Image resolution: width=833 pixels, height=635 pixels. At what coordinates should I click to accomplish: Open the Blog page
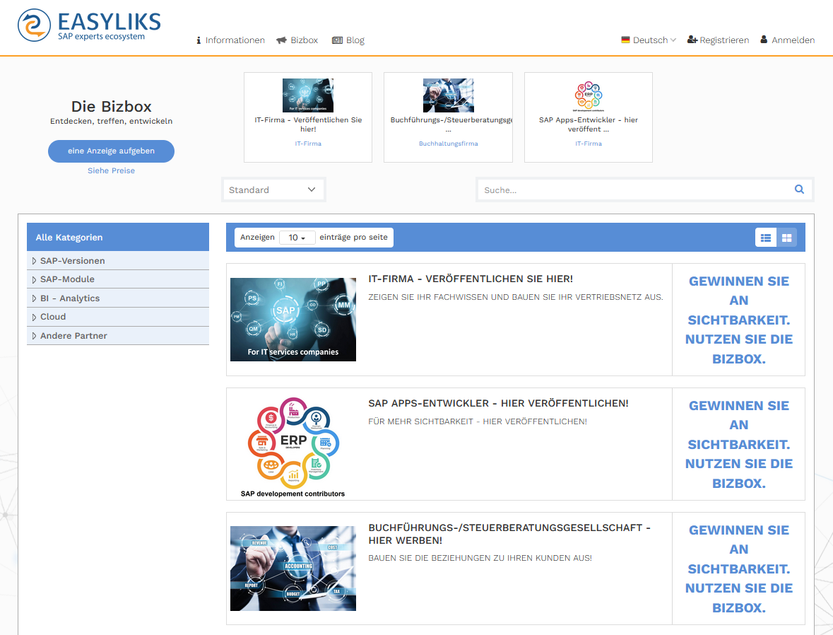pyautogui.click(x=348, y=40)
